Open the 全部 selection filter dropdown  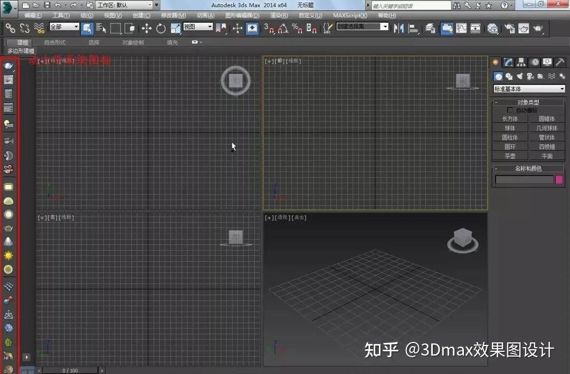[x=64, y=26]
